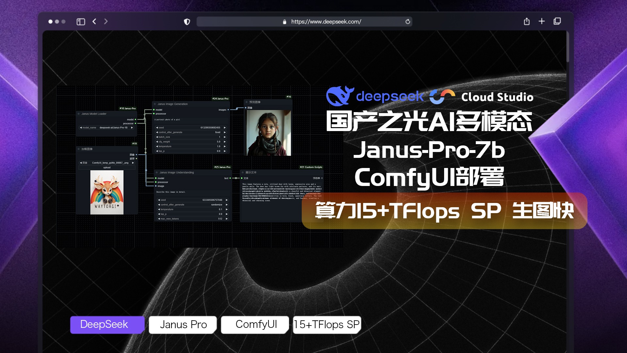Click the deepseek.com address field
Screen dimensions: 627x353
pyautogui.click(x=304, y=22)
